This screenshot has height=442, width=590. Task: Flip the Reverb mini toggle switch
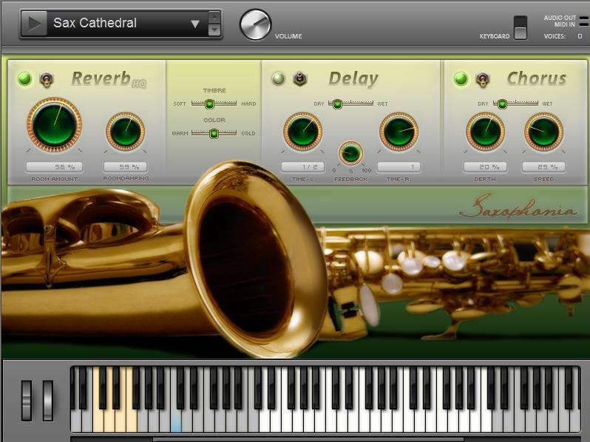coord(47,79)
